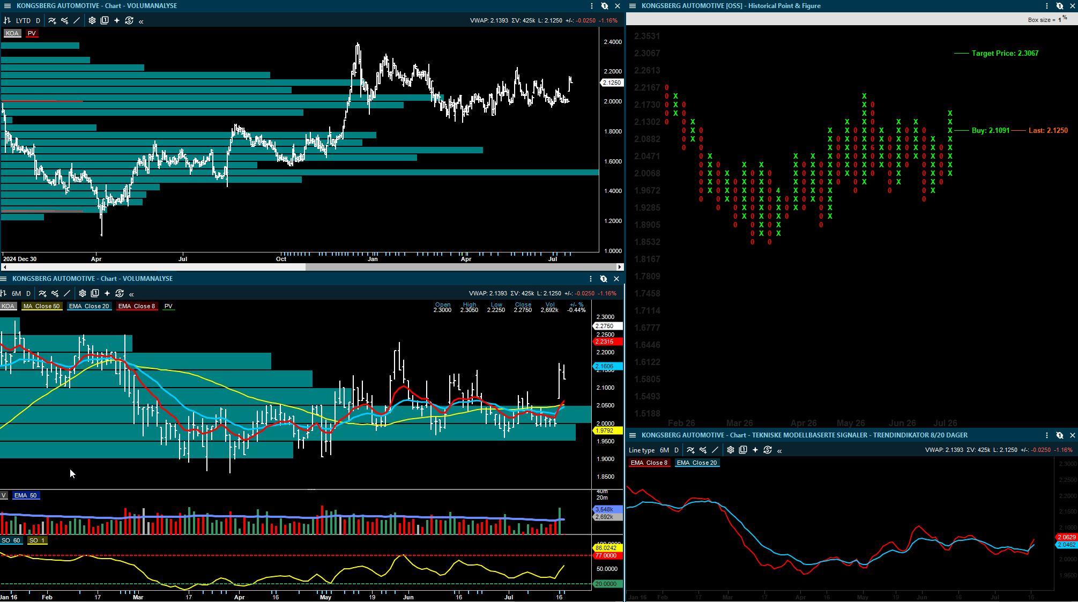Open the Point & Figure window's hamburger menu

(x=633, y=6)
